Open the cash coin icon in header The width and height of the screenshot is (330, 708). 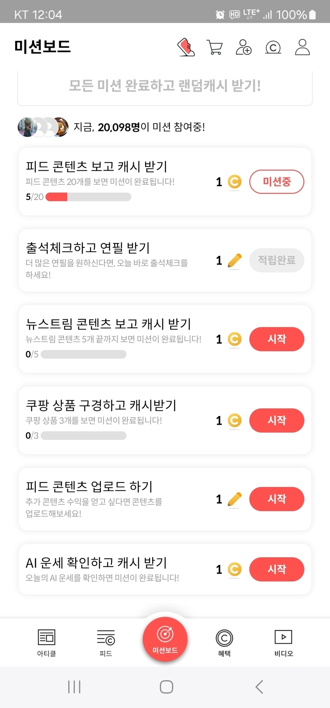click(x=273, y=47)
